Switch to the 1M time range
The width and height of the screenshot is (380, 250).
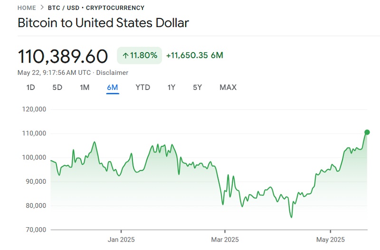pyautogui.click(x=85, y=87)
